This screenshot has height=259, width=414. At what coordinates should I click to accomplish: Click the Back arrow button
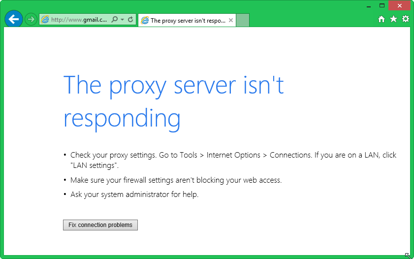pyautogui.click(x=14, y=20)
